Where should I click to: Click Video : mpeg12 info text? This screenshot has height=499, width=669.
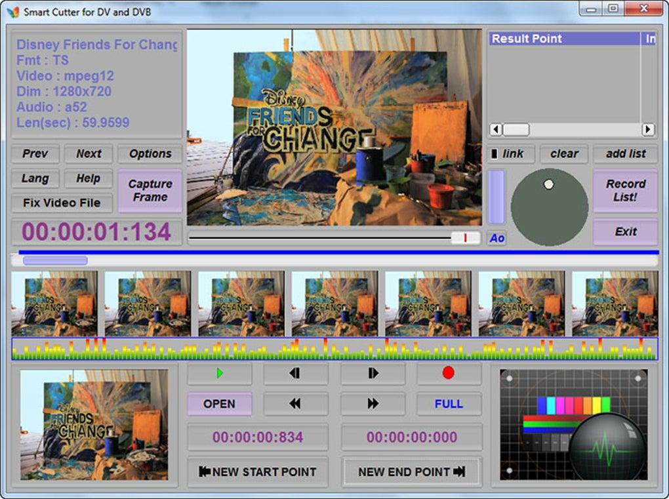[x=66, y=76]
